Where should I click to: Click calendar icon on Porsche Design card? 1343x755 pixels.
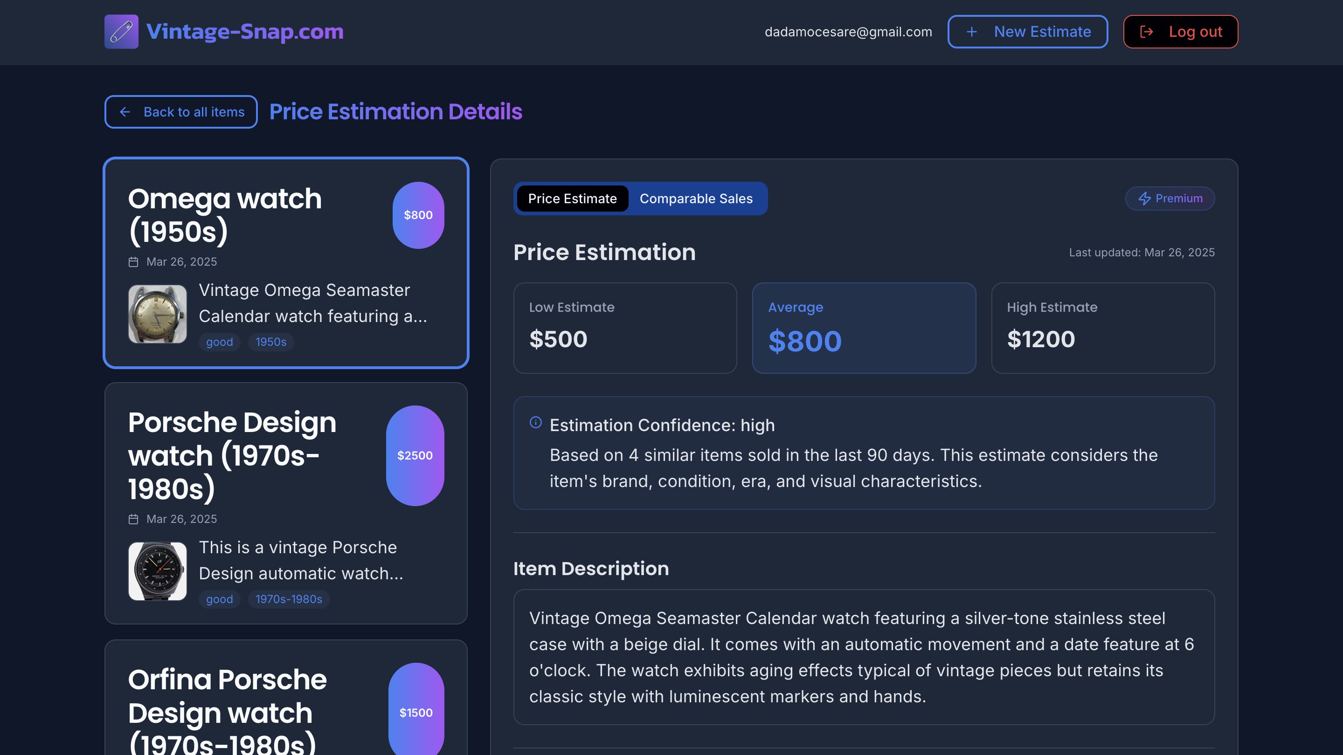pyautogui.click(x=133, y=520)
